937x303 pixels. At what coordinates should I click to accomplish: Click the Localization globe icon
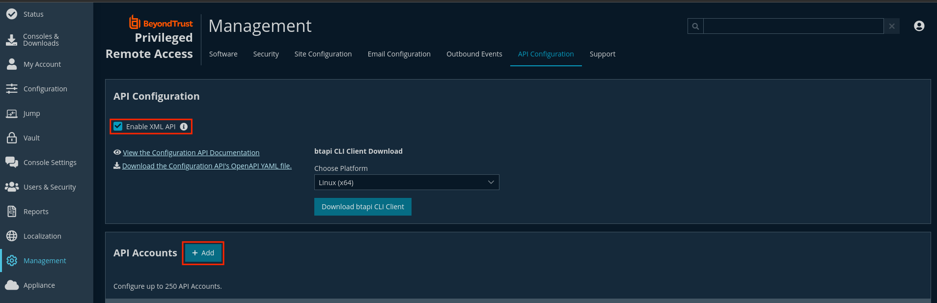[x=12, y=236]
